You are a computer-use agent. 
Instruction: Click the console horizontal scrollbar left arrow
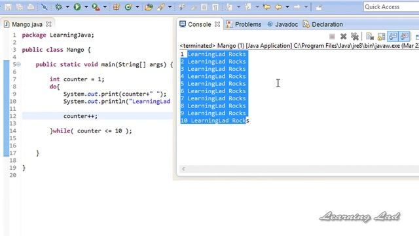183,168
